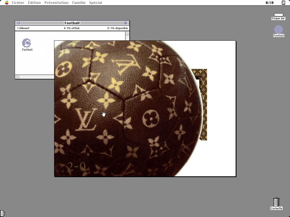This screenshot has width=290, height=217.
Task: Click the 2-0 score text on the ball
Action: click(76, 167)
